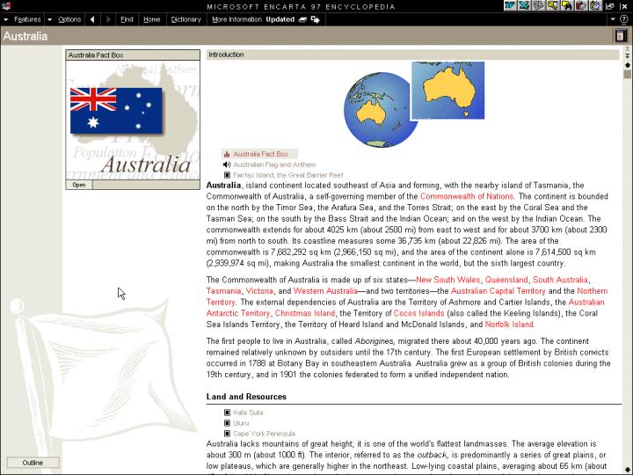Open the Cape York Peninsula picture link

tap(264, 434)
